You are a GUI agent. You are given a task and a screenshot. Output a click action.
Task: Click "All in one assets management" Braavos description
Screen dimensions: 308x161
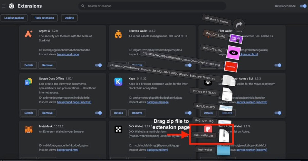(x=158, y=36)
